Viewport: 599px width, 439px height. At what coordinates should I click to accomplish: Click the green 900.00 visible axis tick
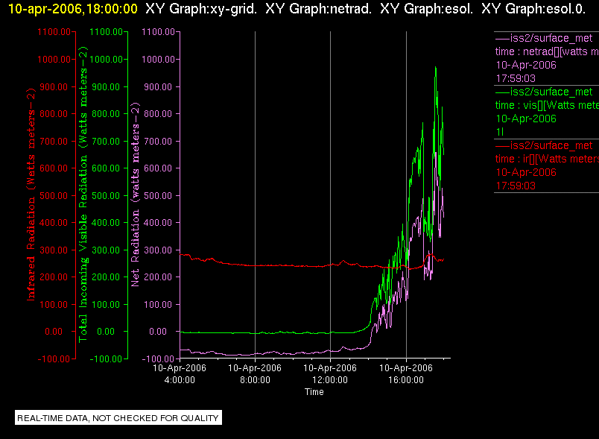tap(107, 87)
